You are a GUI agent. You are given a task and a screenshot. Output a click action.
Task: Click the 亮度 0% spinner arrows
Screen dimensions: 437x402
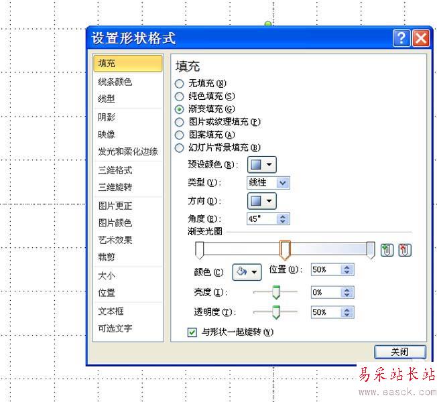pyautogui.click(x=347, y=293)
